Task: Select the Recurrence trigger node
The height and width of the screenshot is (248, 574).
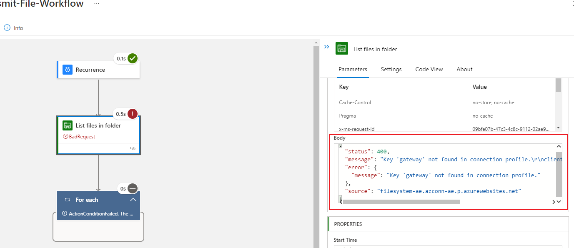Action: [x=98, y=70]
